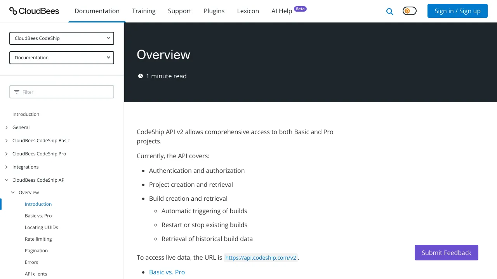Image resolution: width=497 pixels, height=279 pixels.
Task: Open Rate limiting in the sidebar
Action: 38,239
